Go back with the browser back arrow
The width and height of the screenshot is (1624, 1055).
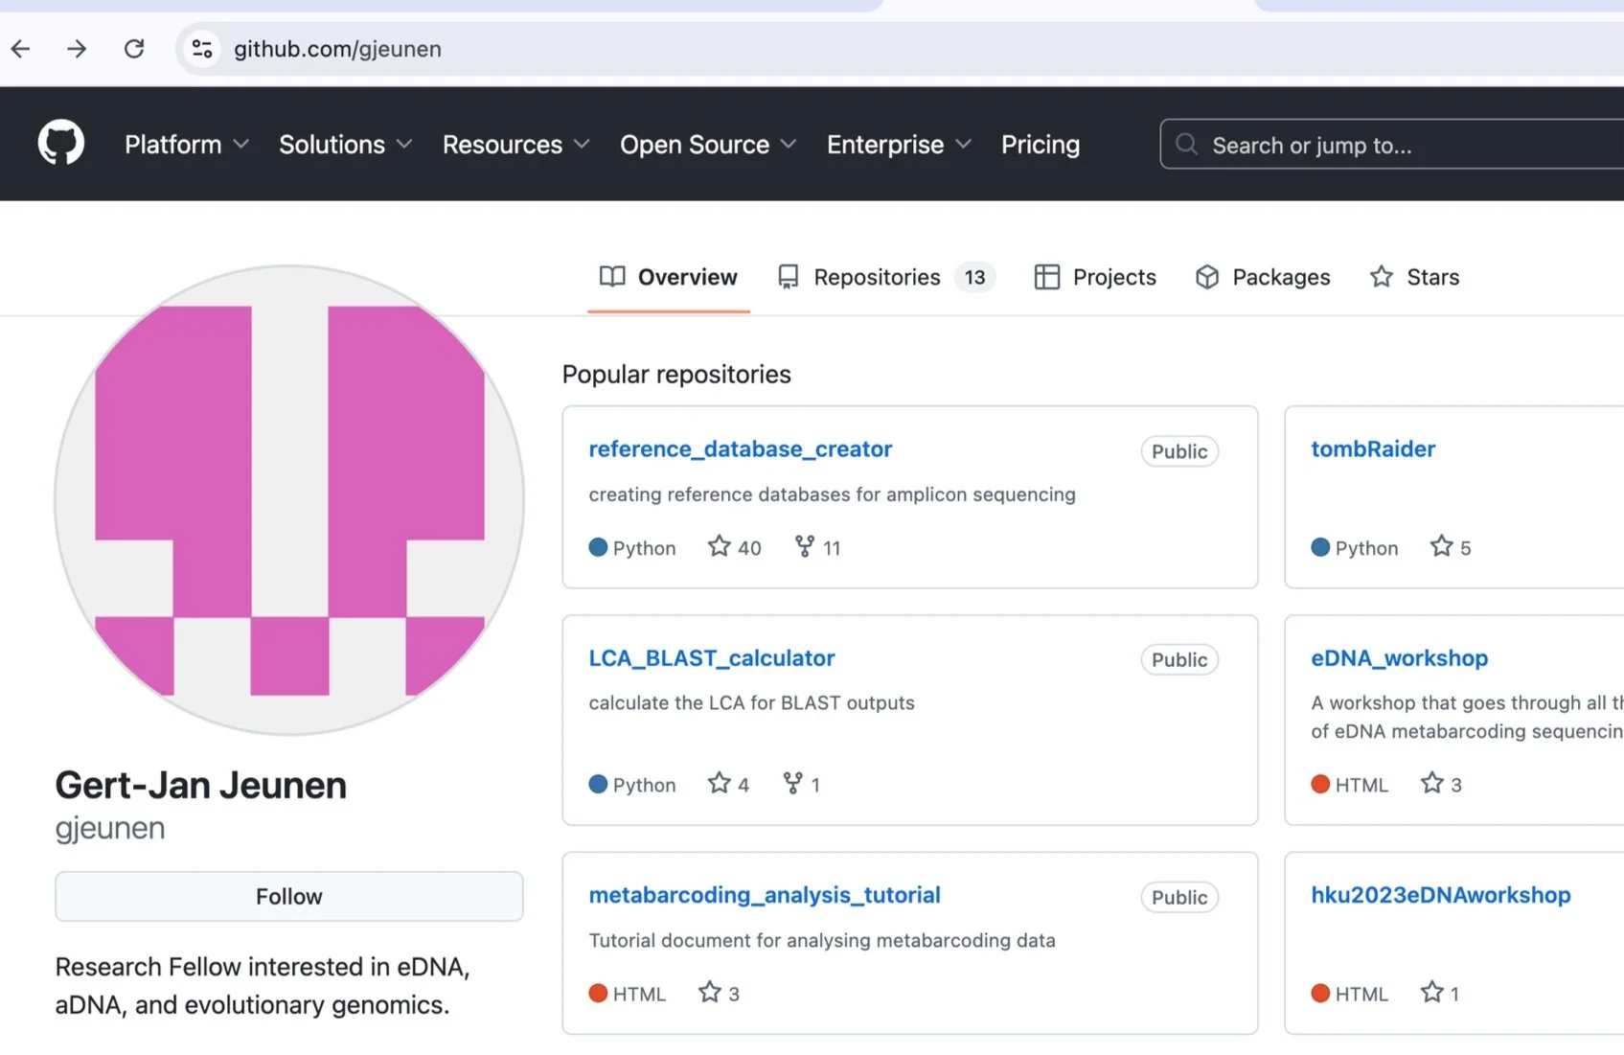tap(21, 49)
